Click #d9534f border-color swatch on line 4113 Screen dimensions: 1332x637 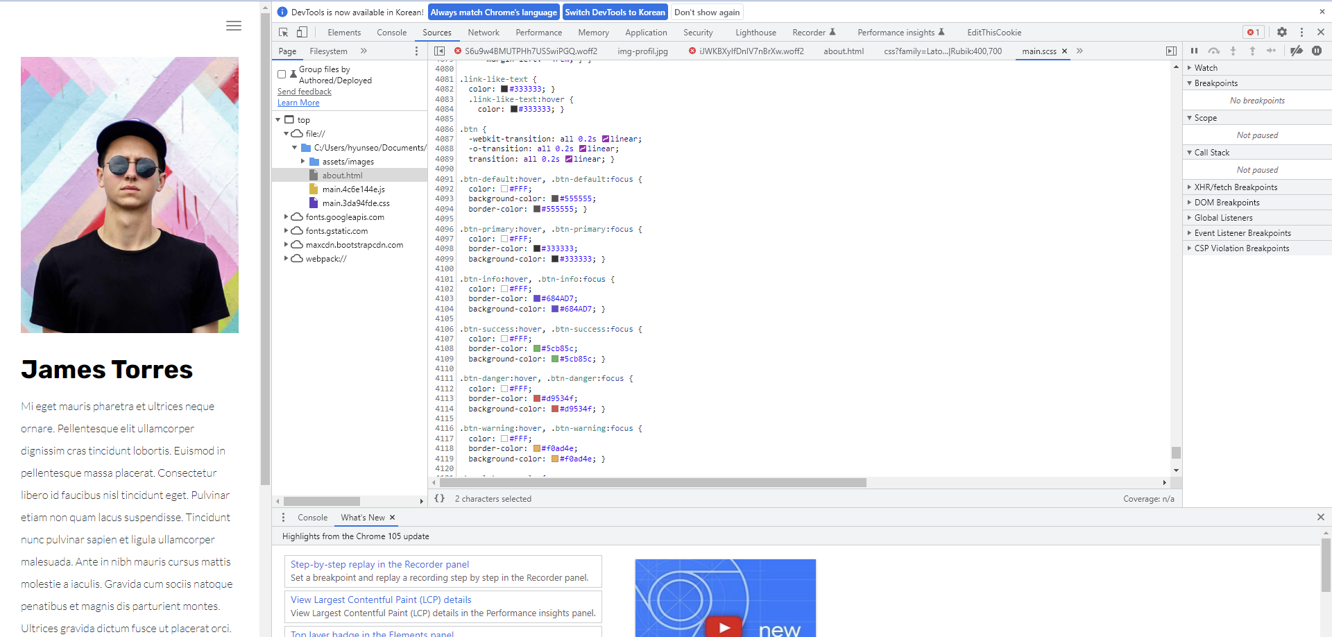[x=536, y=398]
